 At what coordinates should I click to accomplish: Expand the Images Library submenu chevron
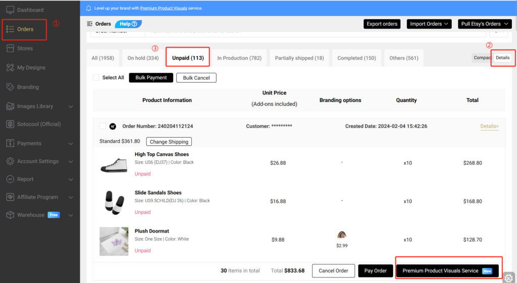point(71,107)
